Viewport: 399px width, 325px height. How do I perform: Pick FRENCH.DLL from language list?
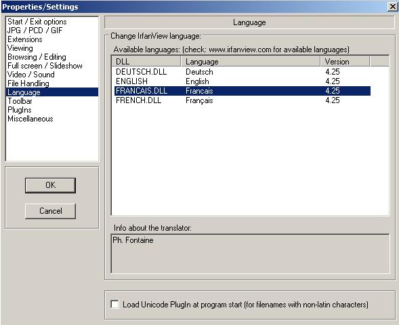(243, 100)
